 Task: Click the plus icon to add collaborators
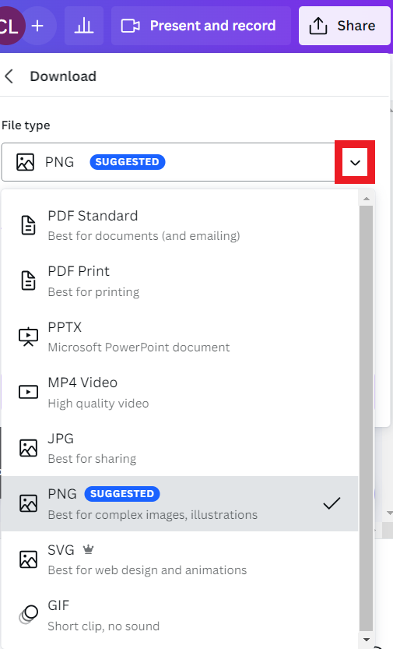[x=37, y=26]
